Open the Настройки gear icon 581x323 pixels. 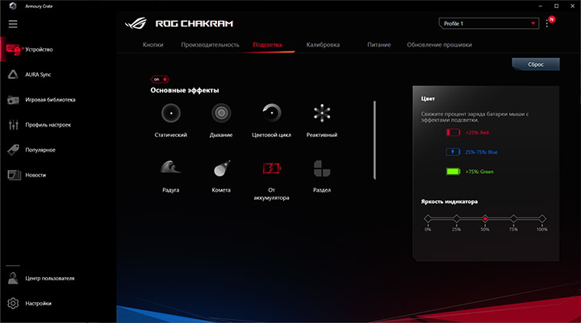coord(13,304)
